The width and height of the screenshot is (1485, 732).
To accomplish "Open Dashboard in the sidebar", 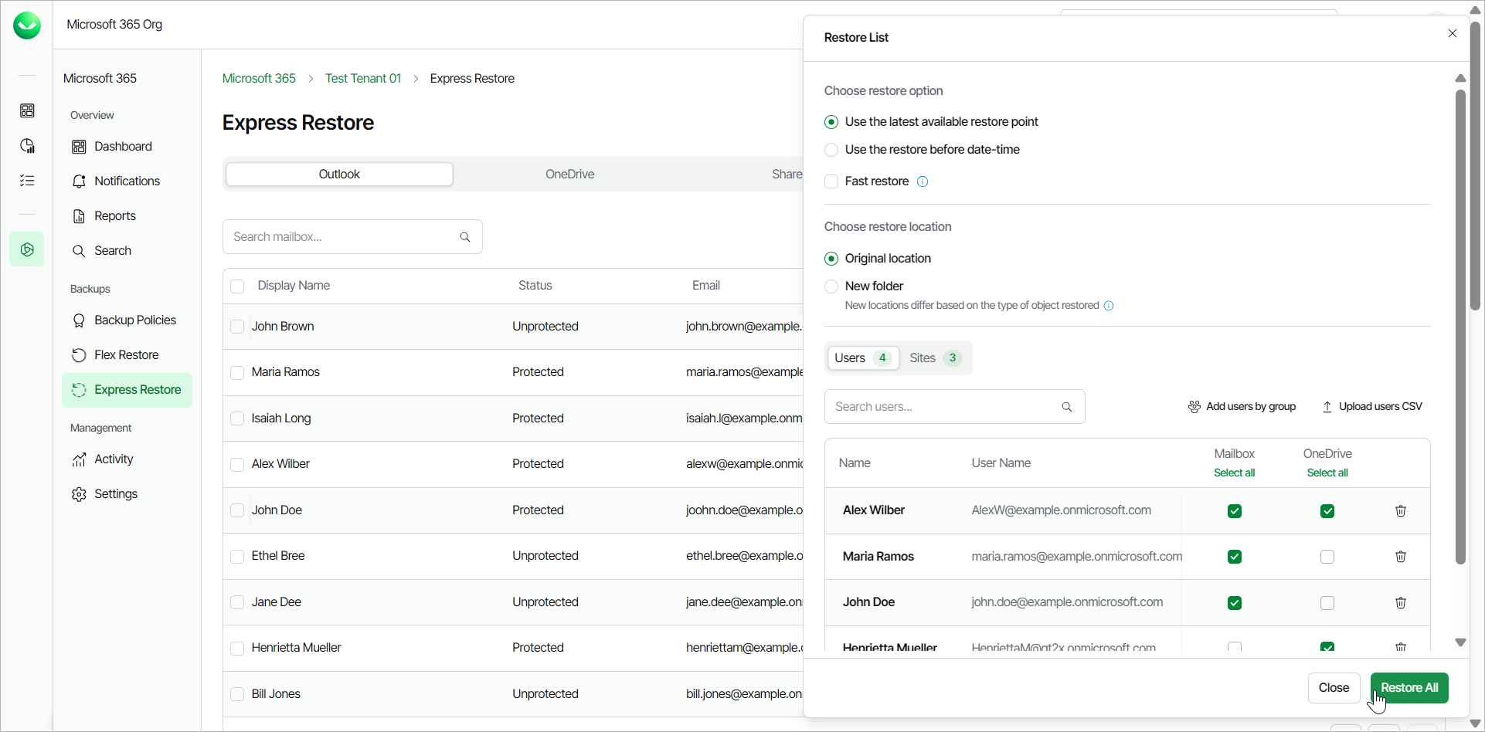I will 127,146.
